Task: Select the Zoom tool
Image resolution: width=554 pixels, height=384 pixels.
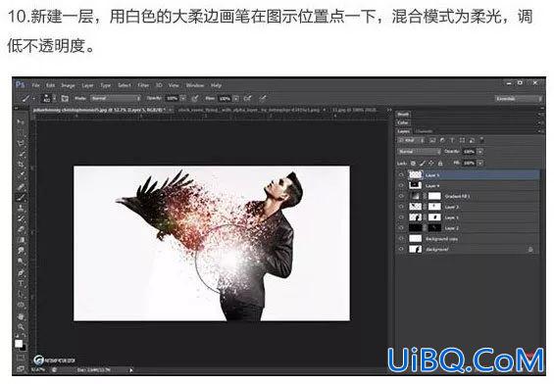Action: click(21, 327)
